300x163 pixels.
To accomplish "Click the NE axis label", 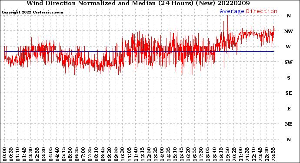I will [289, 124].
